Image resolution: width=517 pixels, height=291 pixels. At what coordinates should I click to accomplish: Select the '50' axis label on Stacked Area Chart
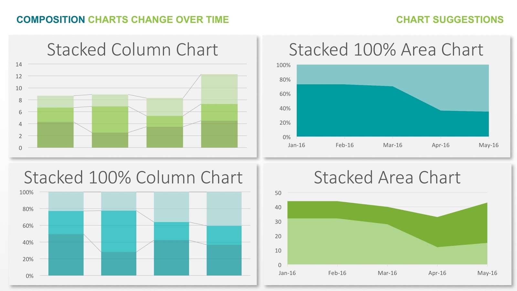pos(278,193)
